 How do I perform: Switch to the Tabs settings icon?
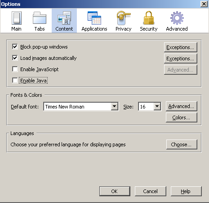(x=40, y=18)
